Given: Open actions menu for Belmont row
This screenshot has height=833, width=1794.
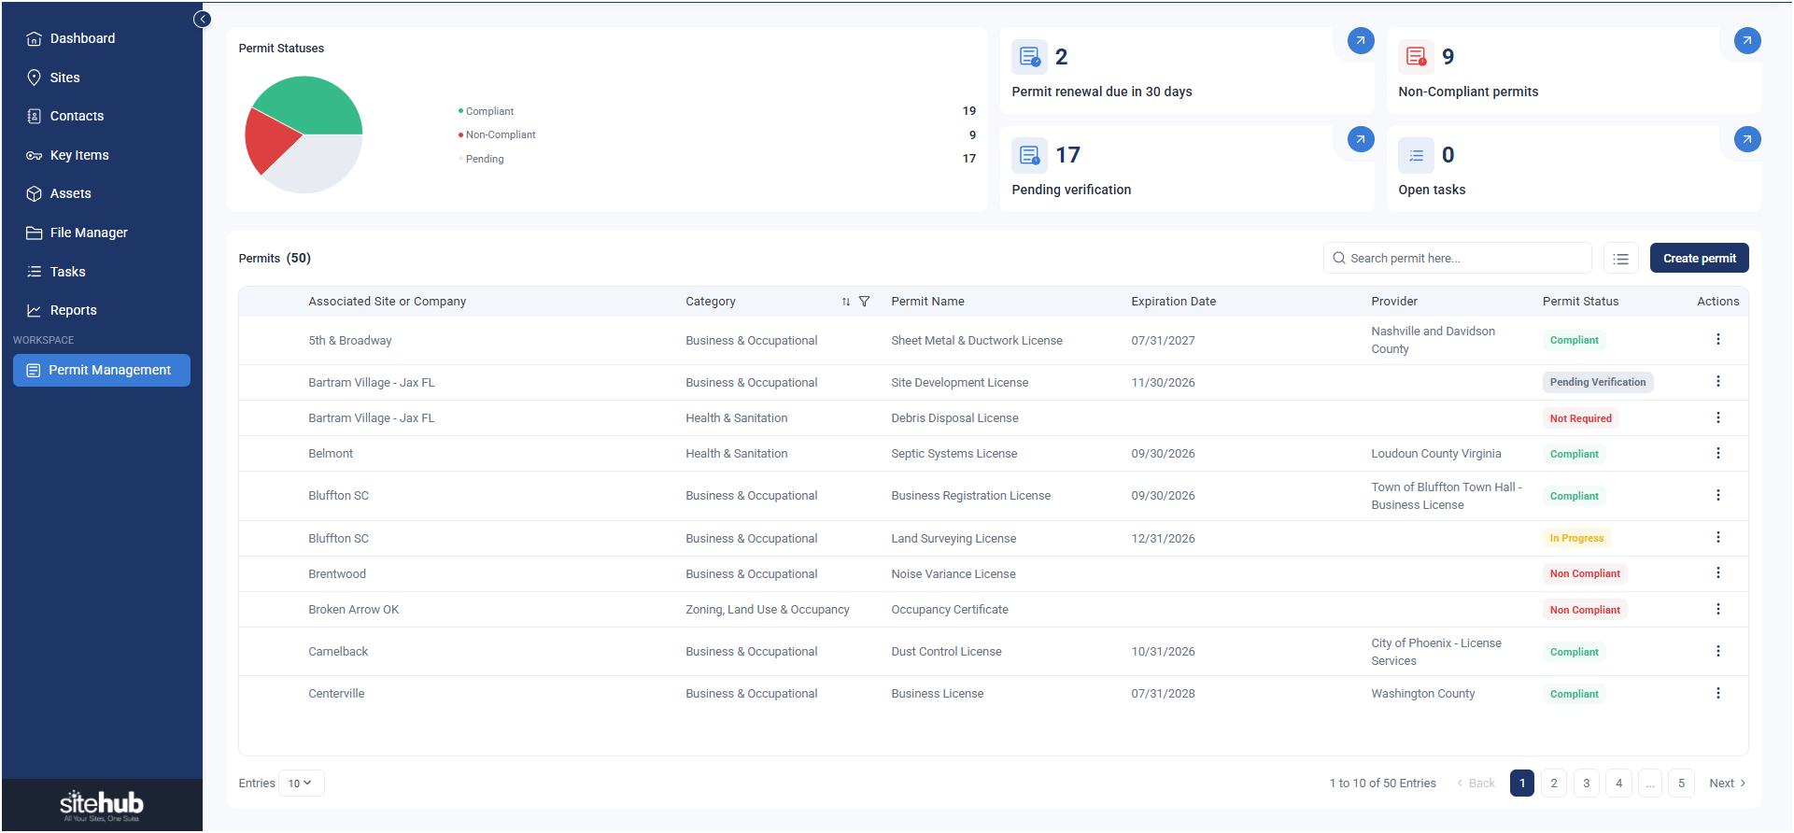Looking at the screenshot, I should coord(1717,453).
